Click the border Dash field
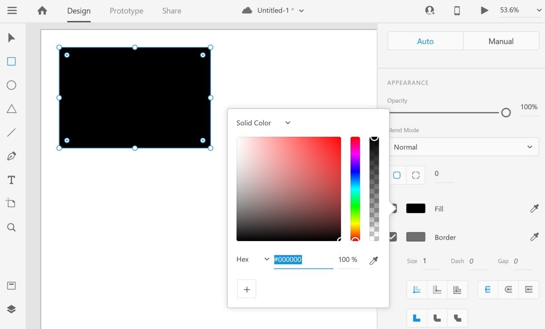545x329 pixels. click(478, 261)
